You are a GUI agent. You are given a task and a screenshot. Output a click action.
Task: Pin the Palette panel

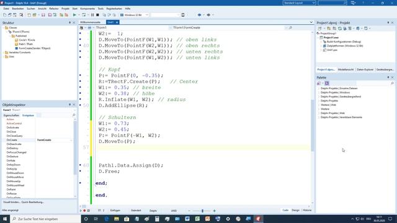pyautogui.click(x=388, y=77)
